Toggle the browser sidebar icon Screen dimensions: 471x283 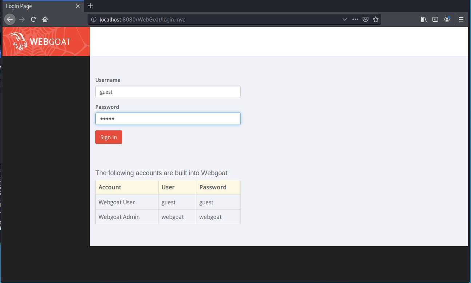click(x=435, y=19)
